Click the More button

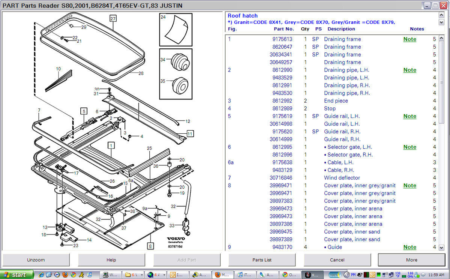coord(411,260)
